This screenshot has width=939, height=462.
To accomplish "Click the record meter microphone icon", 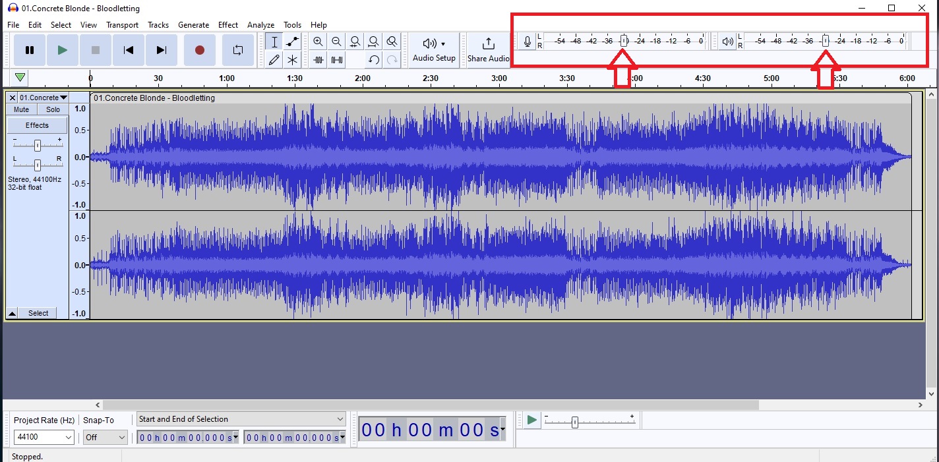I will (528, 42).
